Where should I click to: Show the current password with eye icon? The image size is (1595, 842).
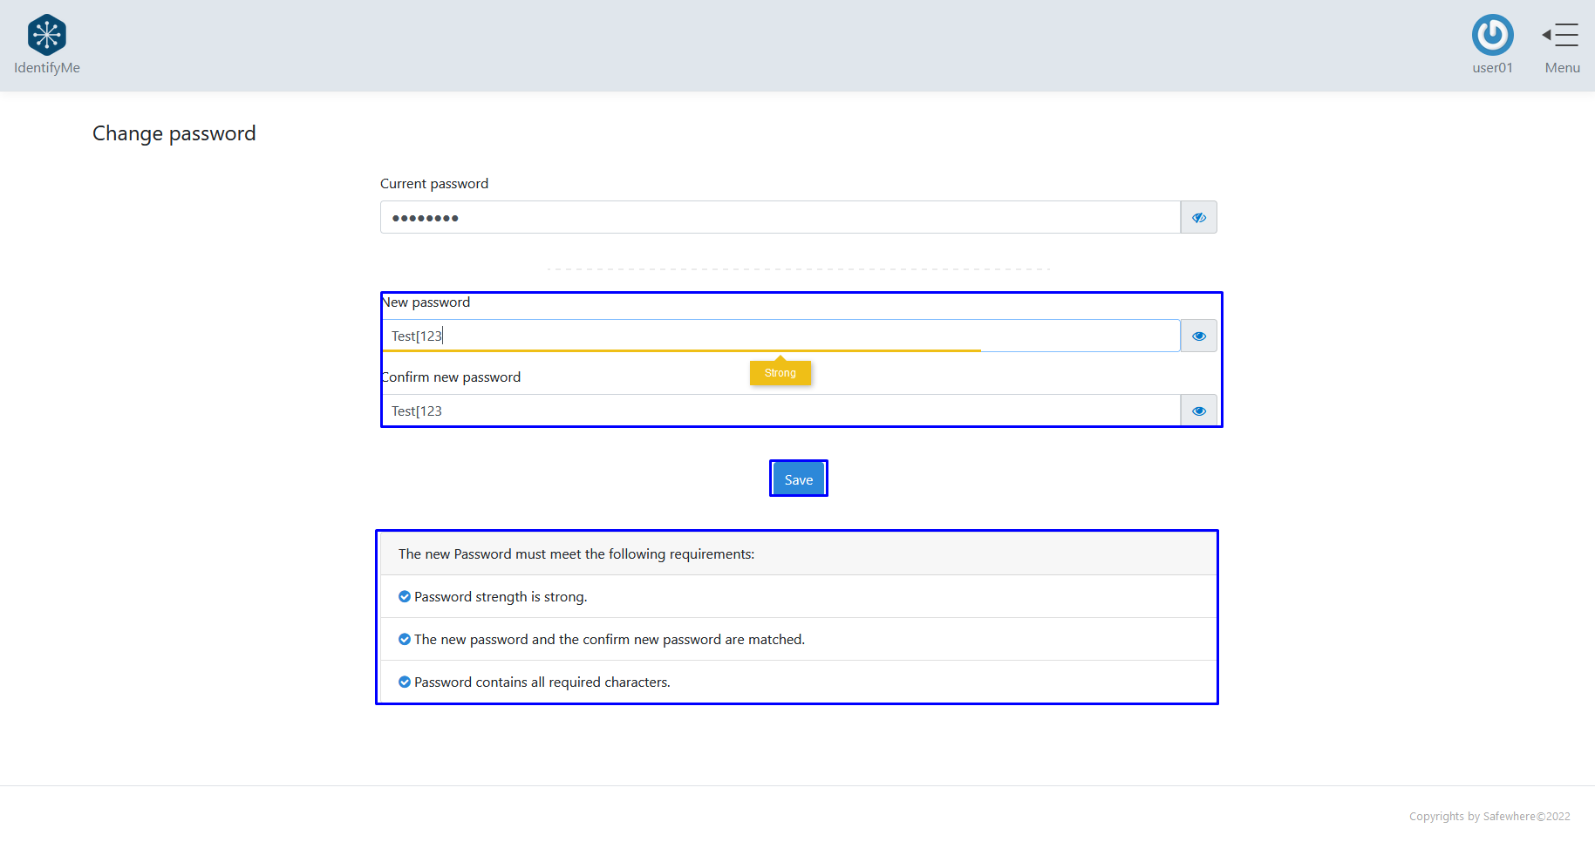(x=1198, y=218)
